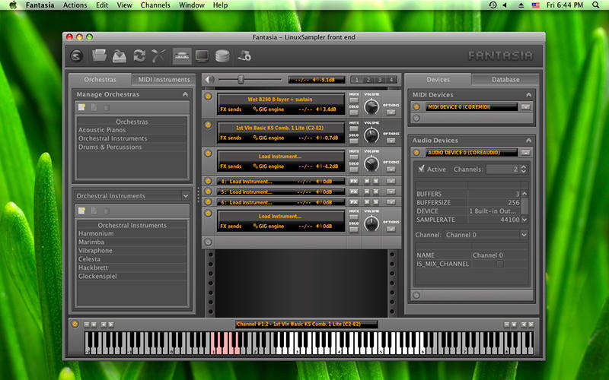
Task: Toggle power on 1st Vln Basic channel
Action: [x=208, y=125]
